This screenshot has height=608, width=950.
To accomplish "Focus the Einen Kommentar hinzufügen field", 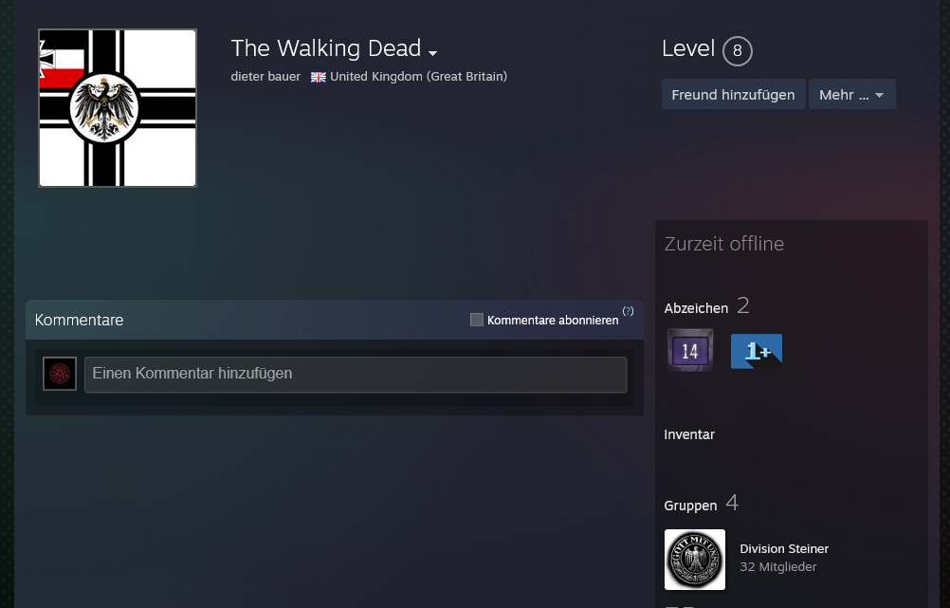I will [x=356, y=374].
